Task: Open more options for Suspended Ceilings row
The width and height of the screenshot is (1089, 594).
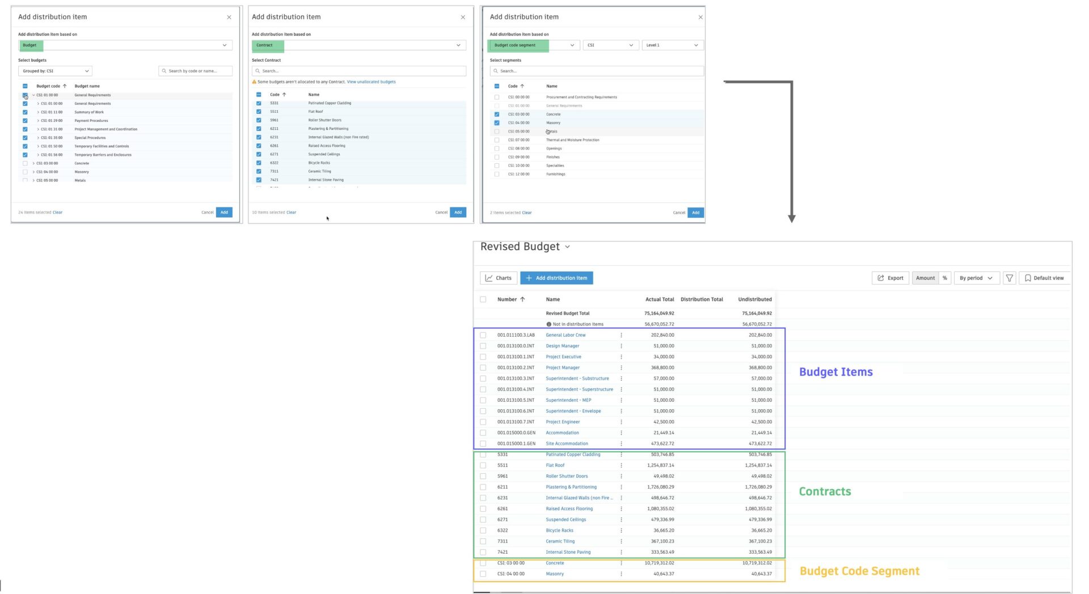Action: pos(621,520)
